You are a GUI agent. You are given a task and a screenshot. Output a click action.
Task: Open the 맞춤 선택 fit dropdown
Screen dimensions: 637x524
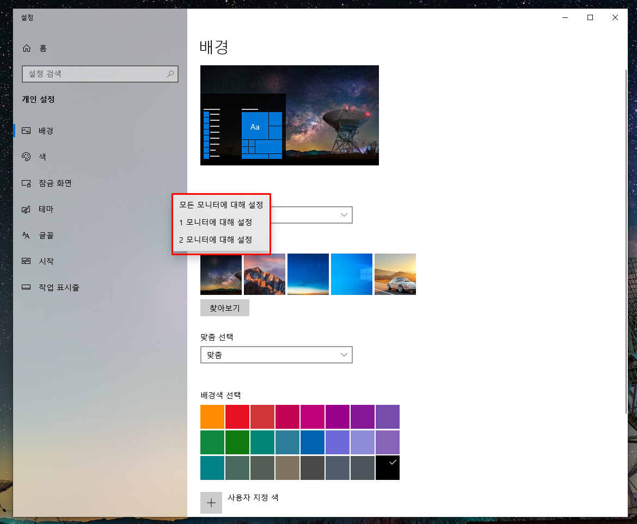[x=276, y=355]
